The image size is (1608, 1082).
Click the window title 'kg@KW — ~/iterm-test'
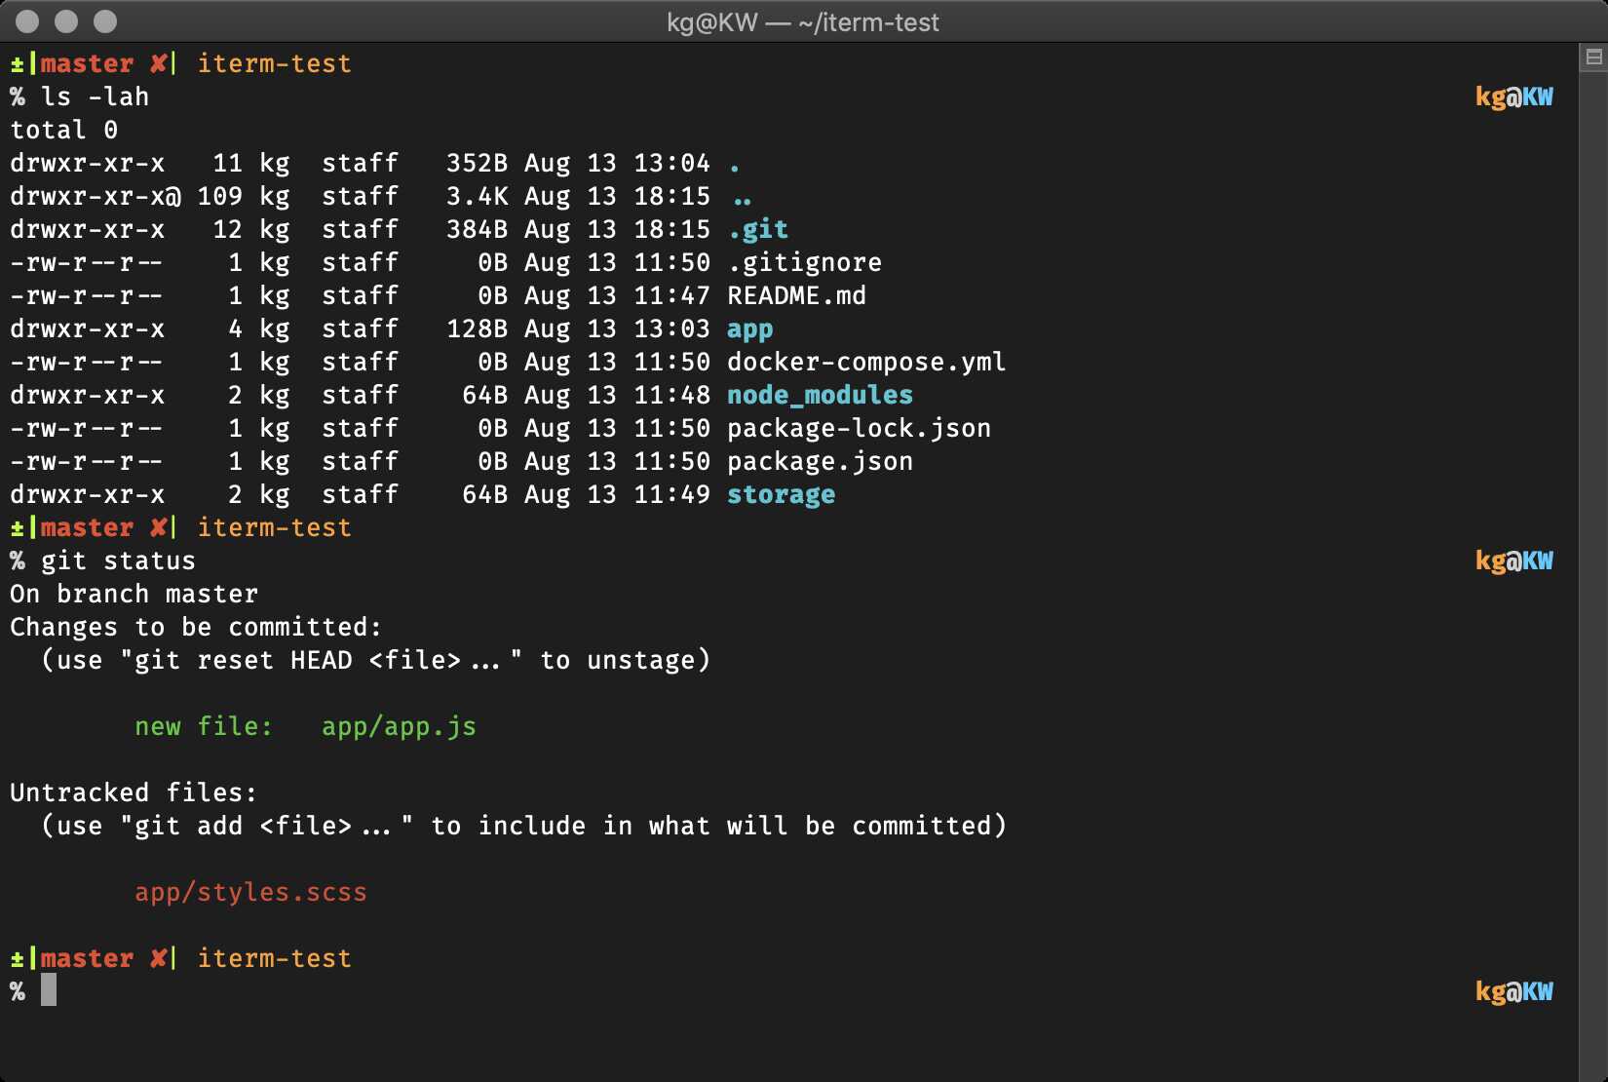803,22
